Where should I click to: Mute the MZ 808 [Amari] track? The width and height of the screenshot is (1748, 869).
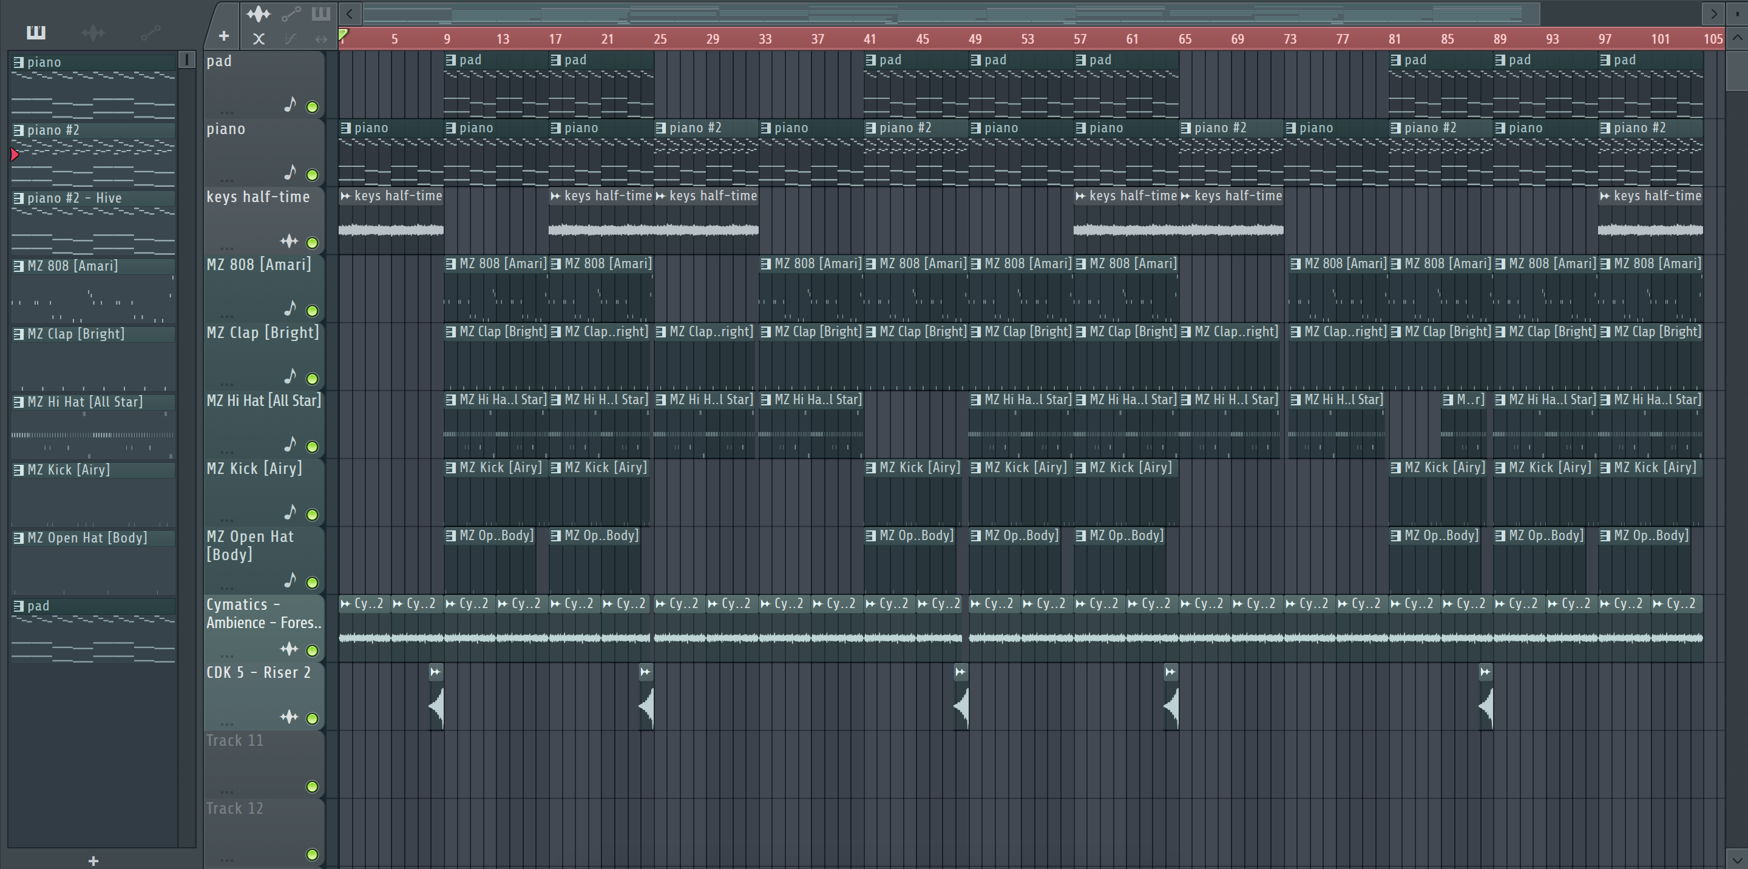312,311
